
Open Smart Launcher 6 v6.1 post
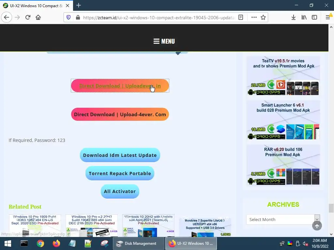[283, 120]
